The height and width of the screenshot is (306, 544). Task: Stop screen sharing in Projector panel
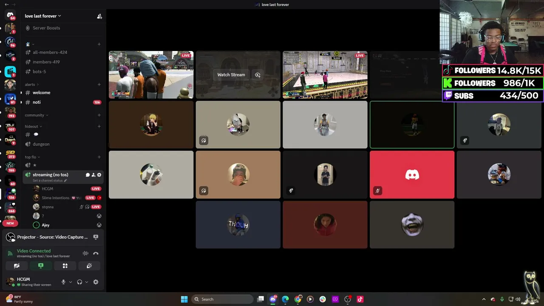click(96, 237)
